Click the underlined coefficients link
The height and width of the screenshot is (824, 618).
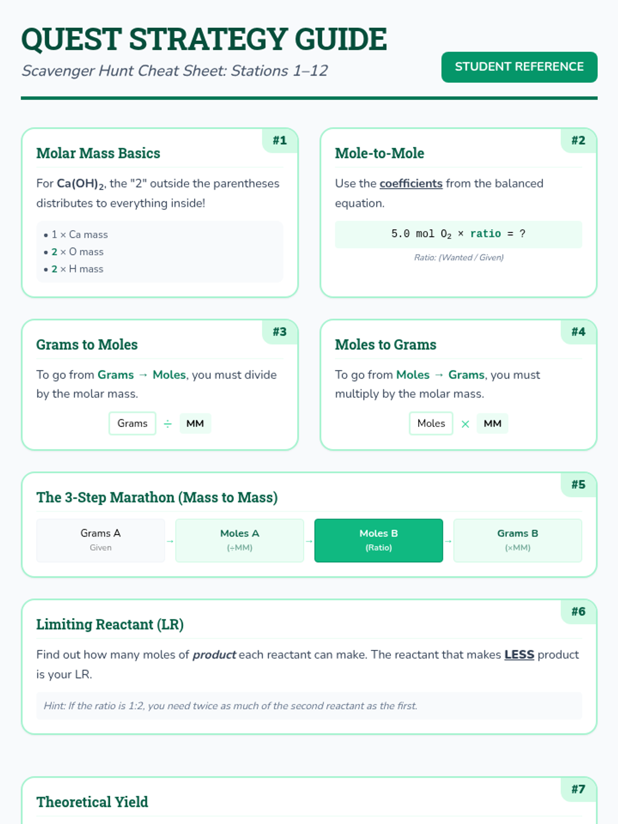point(411,183)
